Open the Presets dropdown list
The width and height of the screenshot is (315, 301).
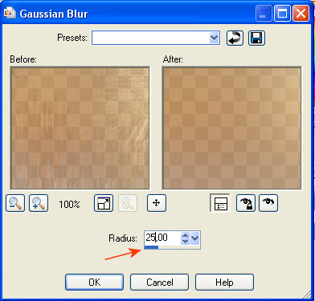tap(214, 38)
